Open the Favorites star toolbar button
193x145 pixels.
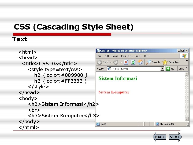tap(170, 62)
